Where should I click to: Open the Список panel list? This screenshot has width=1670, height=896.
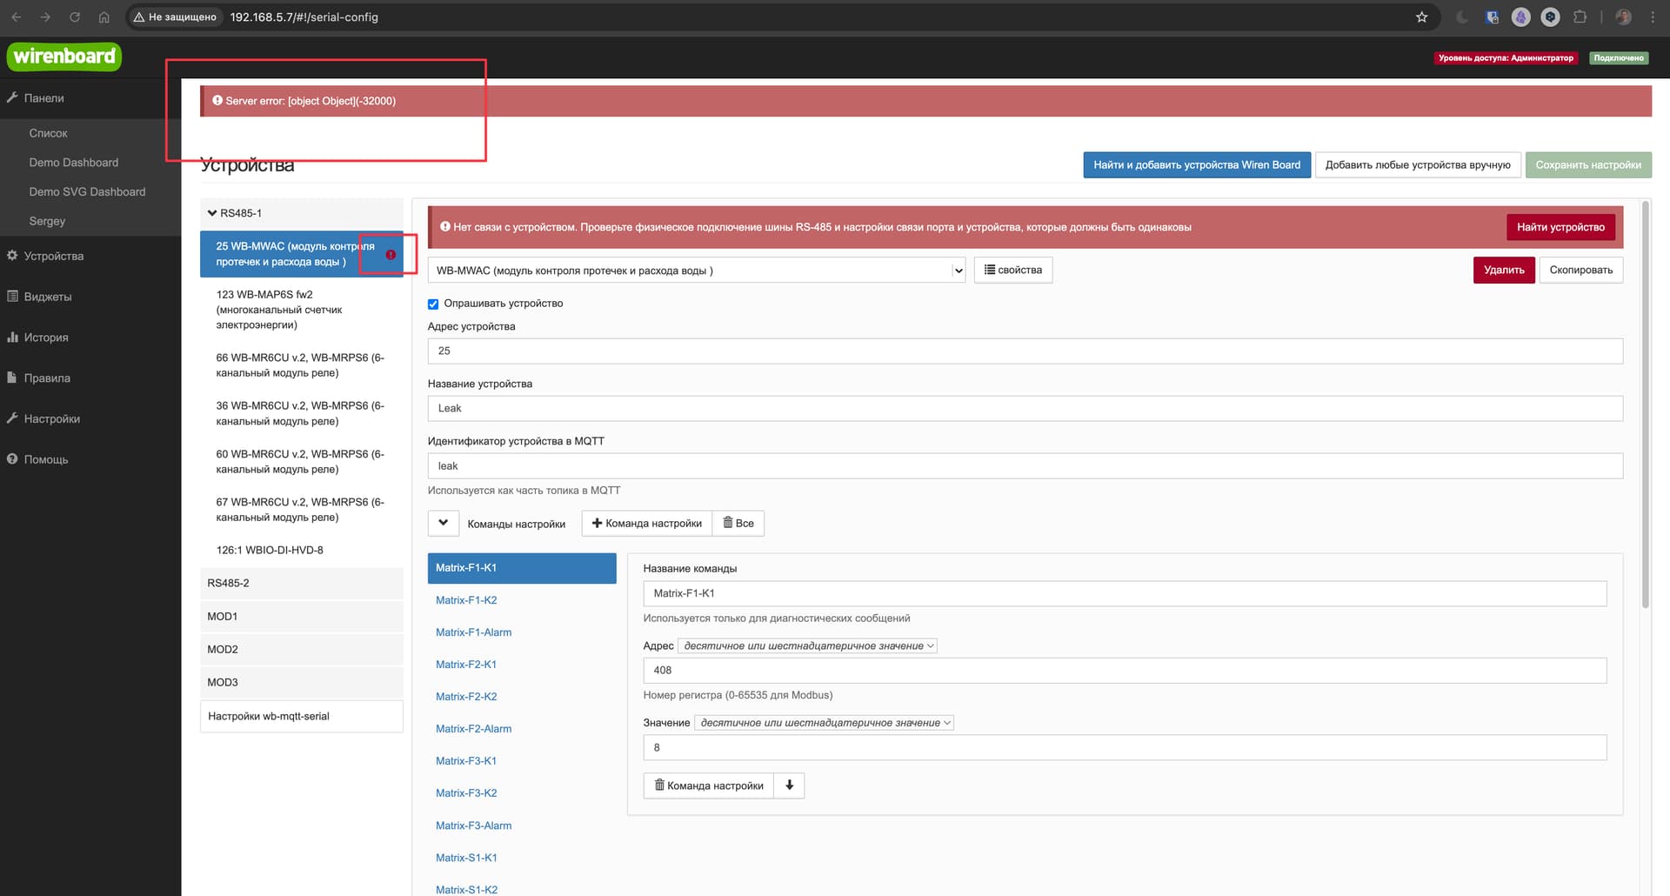coord(48,133)
